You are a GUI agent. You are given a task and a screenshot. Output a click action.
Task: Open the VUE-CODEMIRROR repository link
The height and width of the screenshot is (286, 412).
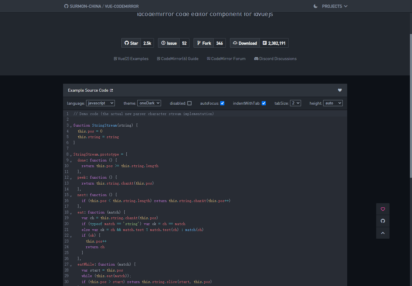click(122, 6)
